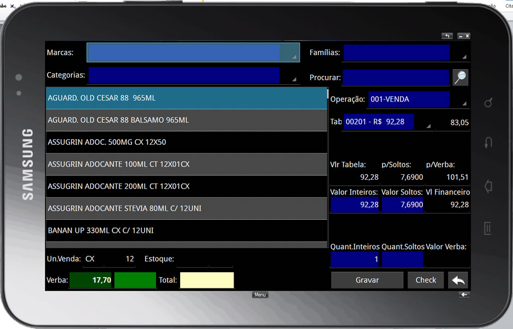
Task: Click the Vlr Tabela value 92,28
Action: (x=369, y=177)
